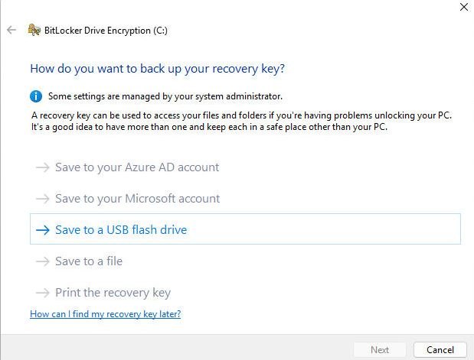This screenshot has height=360, width=474.
Task: Click the BitLocker lock-and-key icon
Action: (34, 30)
